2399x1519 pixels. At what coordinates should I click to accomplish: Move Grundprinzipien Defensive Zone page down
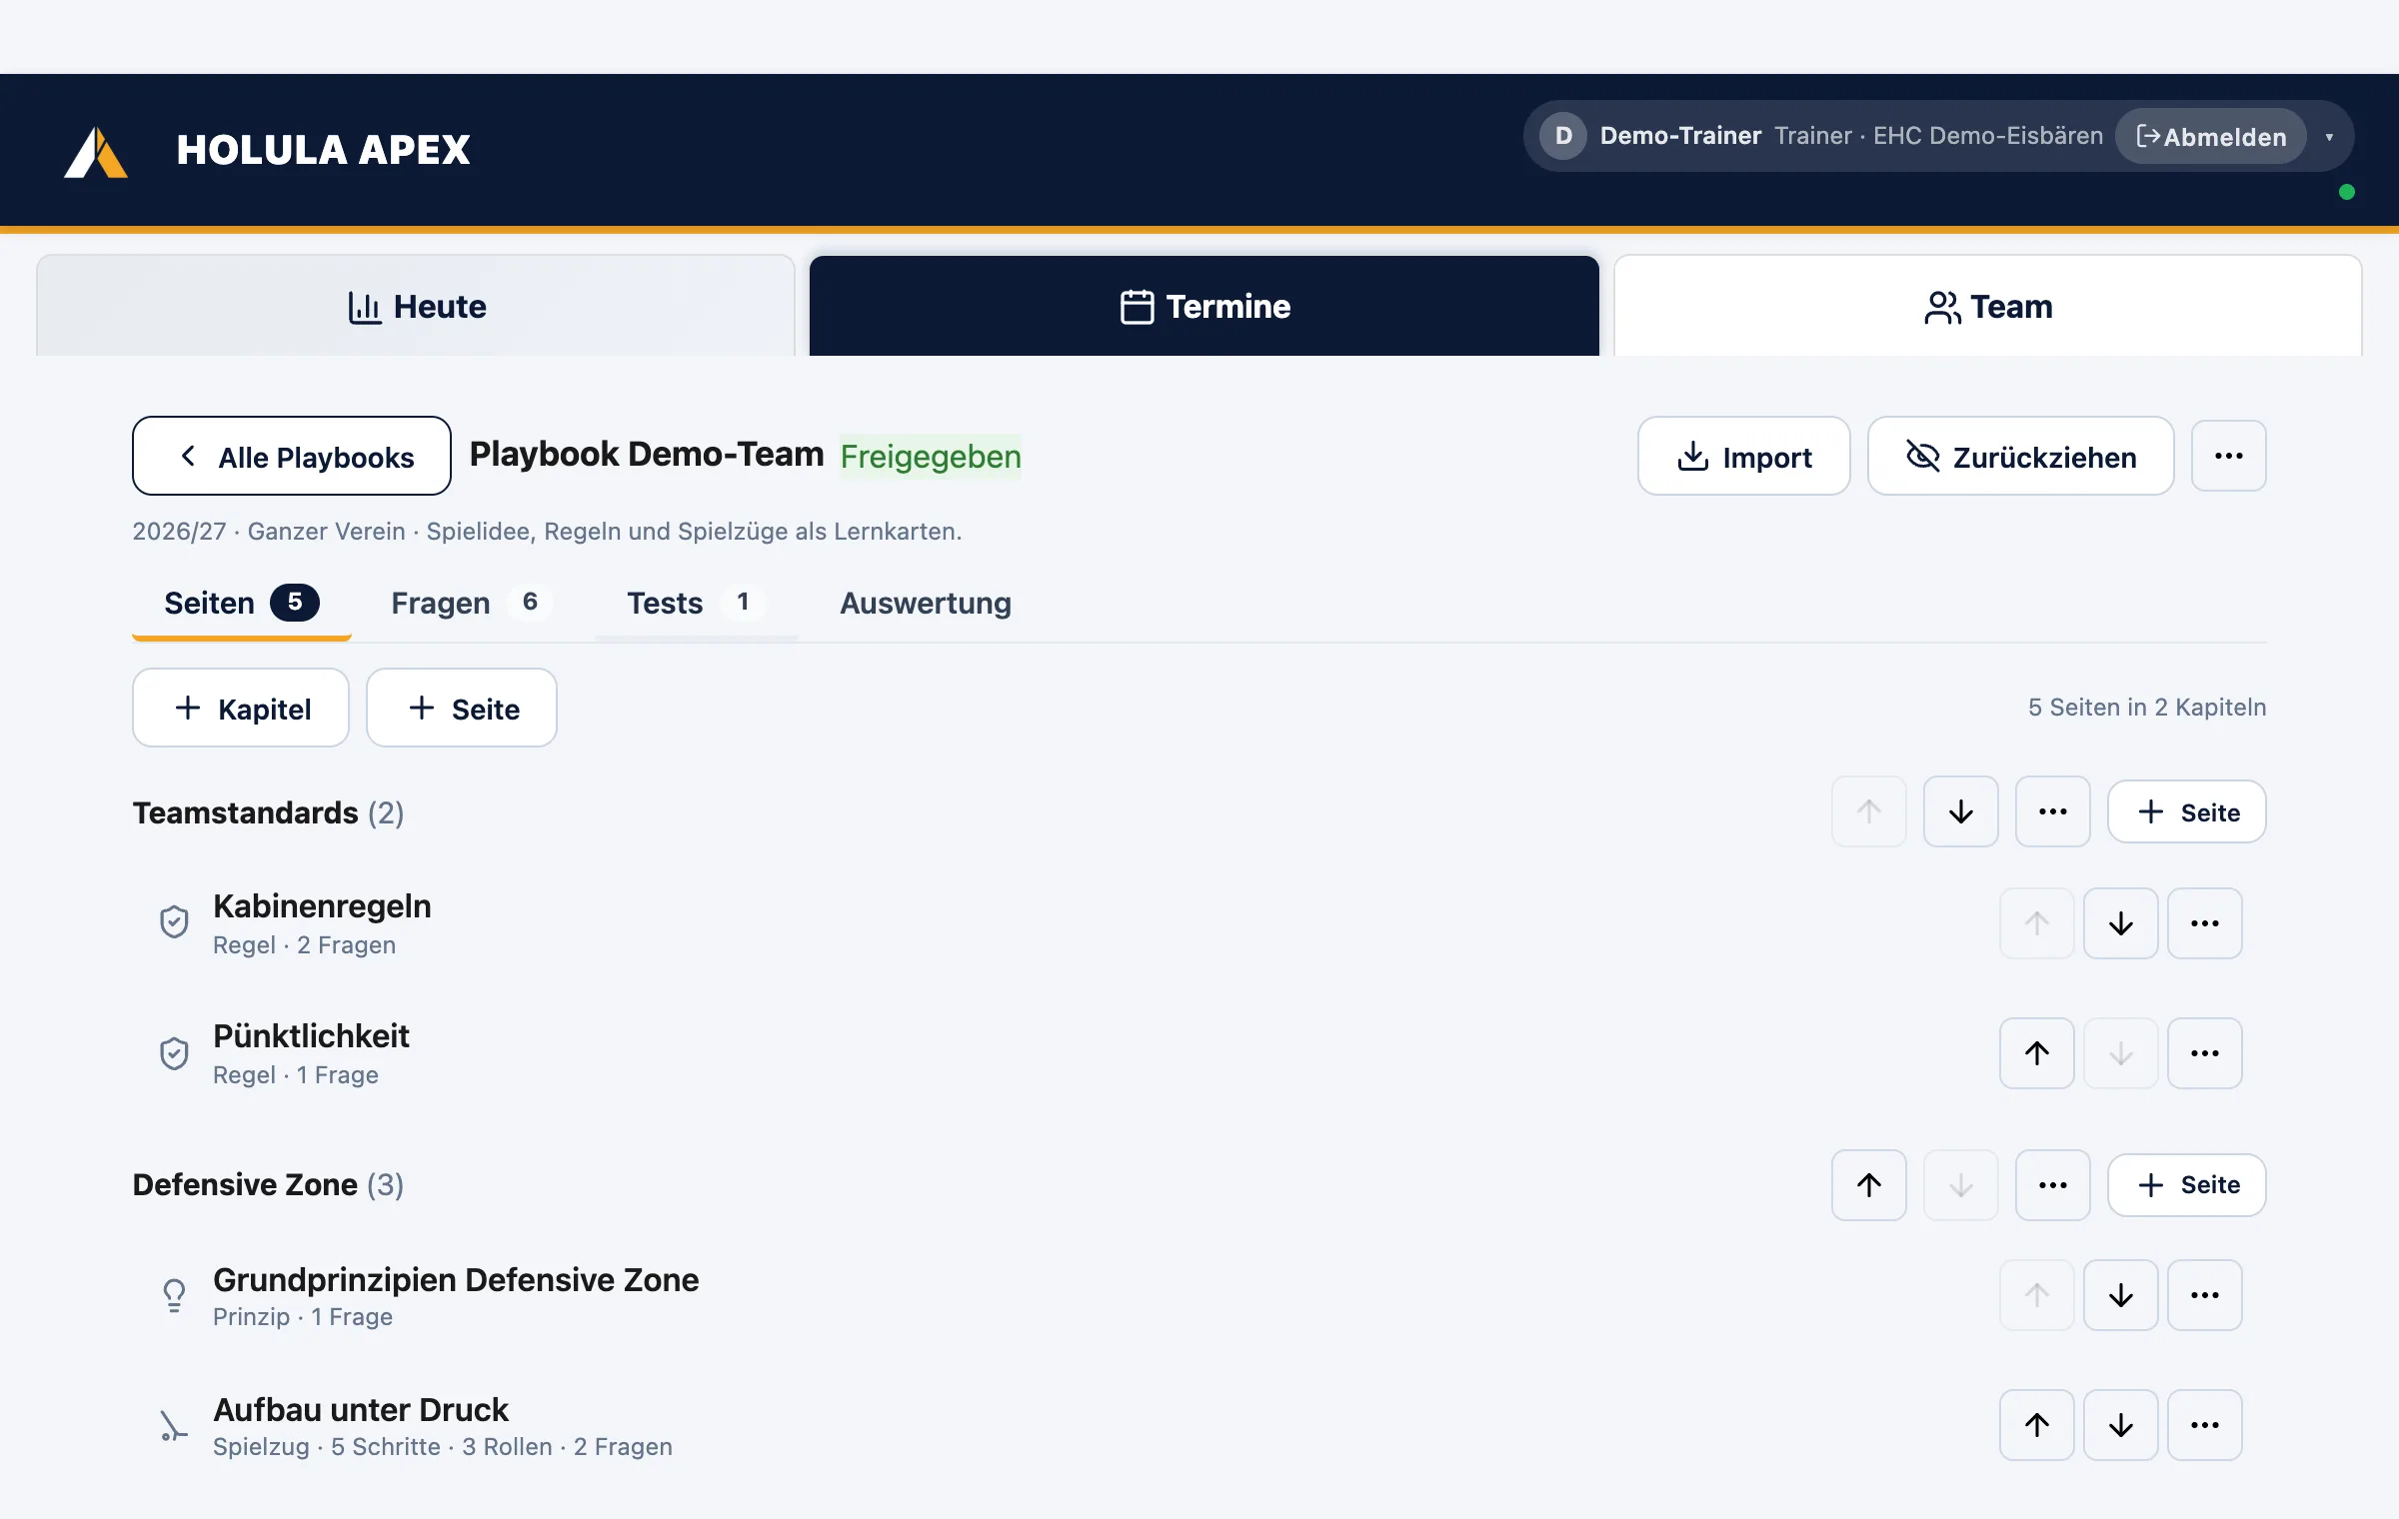coord(2120,1295)
